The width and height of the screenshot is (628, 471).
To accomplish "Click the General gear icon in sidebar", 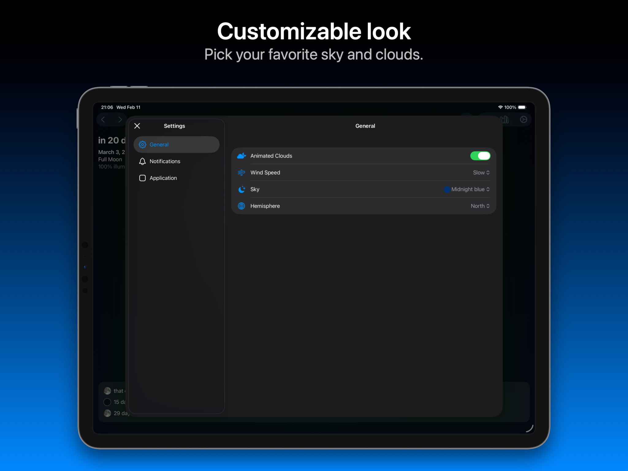I will point(142,144).
